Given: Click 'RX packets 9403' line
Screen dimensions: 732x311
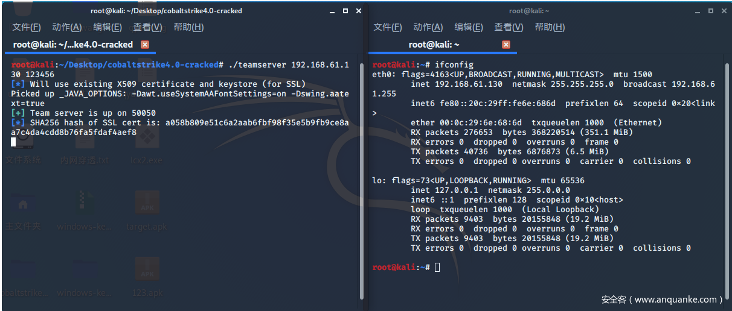Looking at the screenshot, I should [512, 219].
